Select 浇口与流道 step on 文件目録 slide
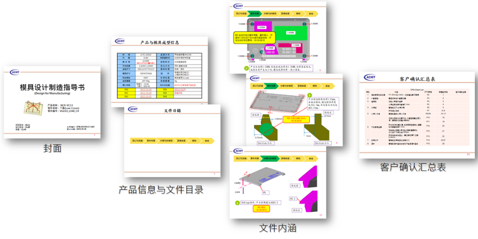Image resolution: width=478 pixels, height=239 pixels. point(137,141)
